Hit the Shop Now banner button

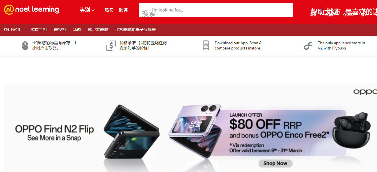[275, 163]
